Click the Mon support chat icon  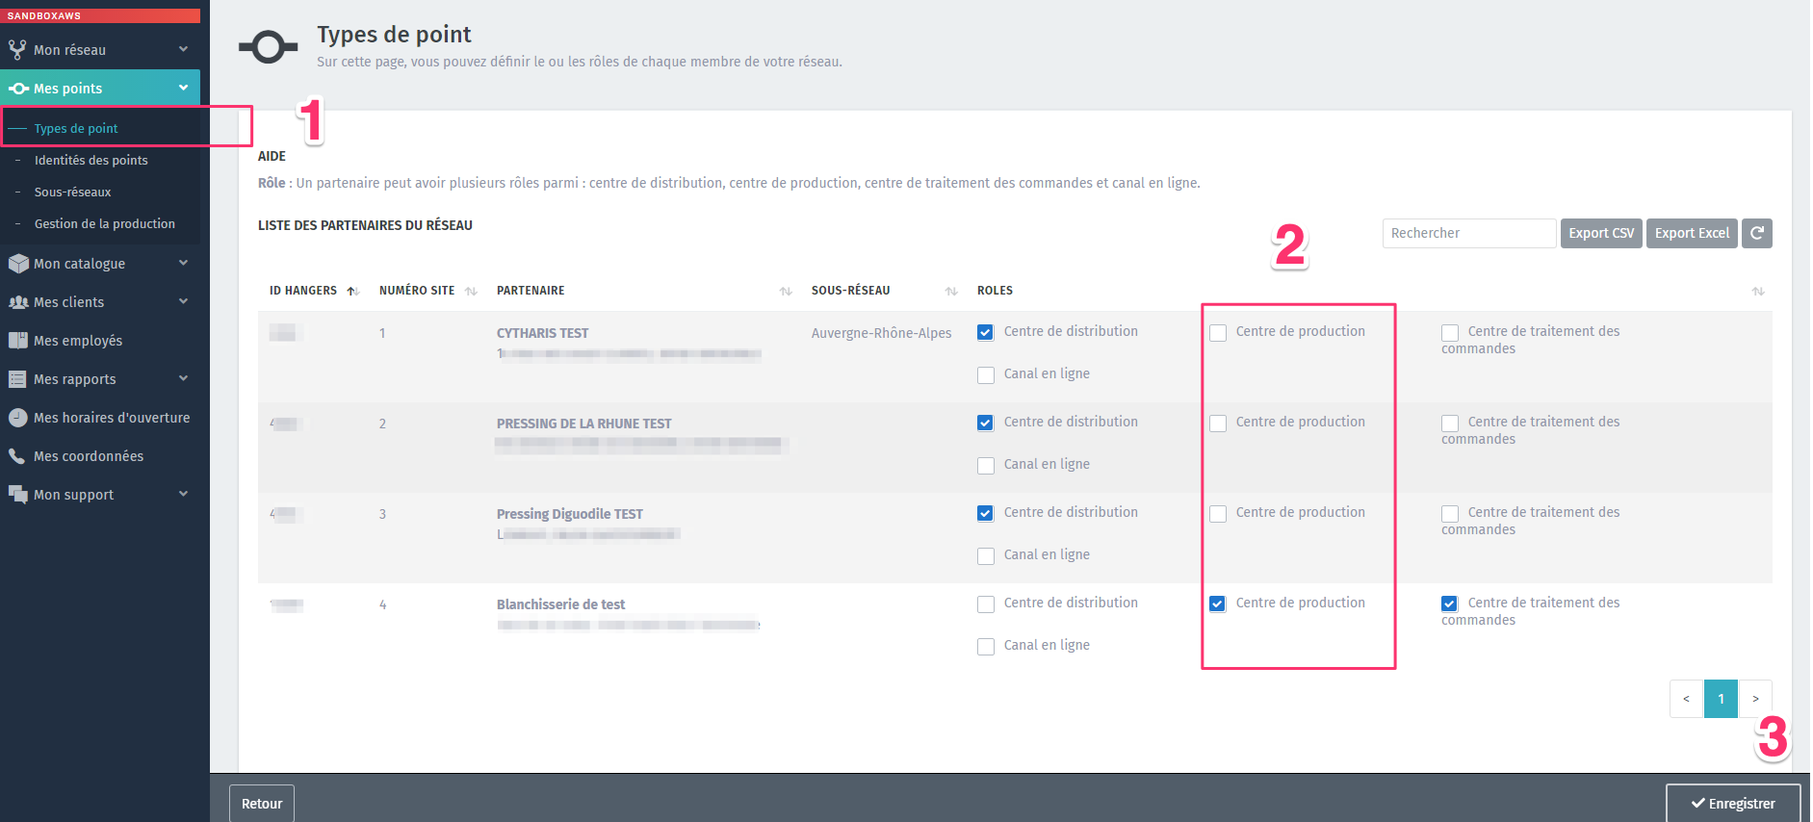(x=18, y=494)
